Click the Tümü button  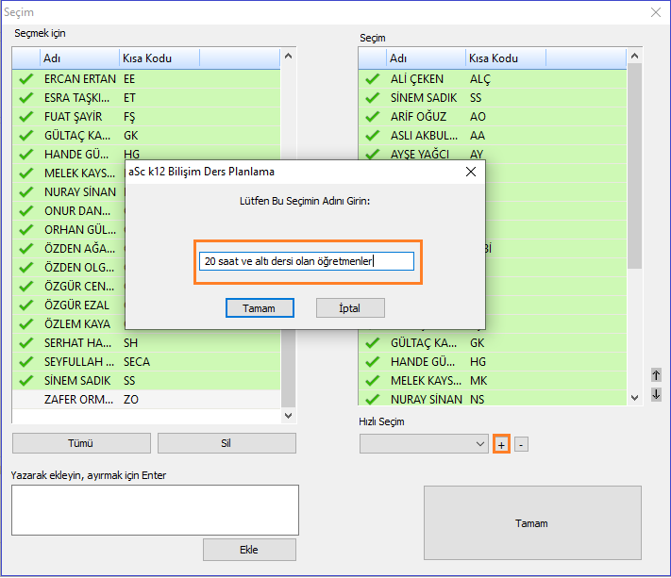point(81,443)
